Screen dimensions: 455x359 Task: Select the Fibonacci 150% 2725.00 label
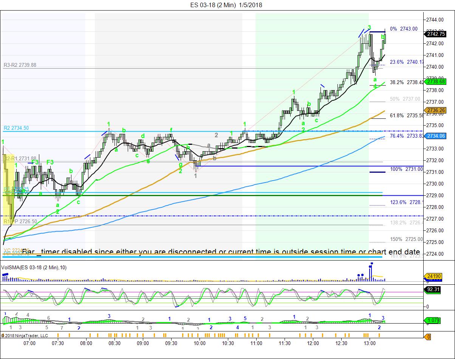click(x=407, y=239)
